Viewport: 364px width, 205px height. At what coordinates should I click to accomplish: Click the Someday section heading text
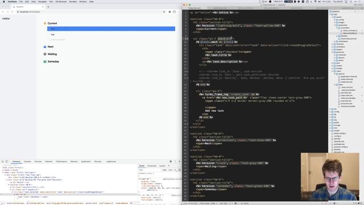[53, 61]
